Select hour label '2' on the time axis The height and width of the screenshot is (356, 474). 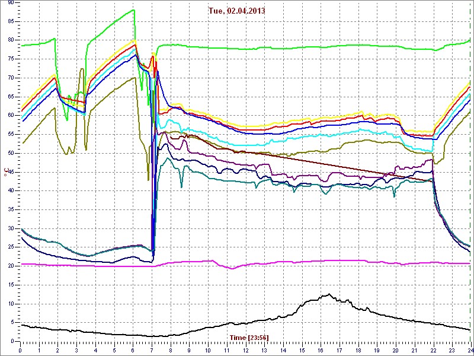[x=57, y=350]
